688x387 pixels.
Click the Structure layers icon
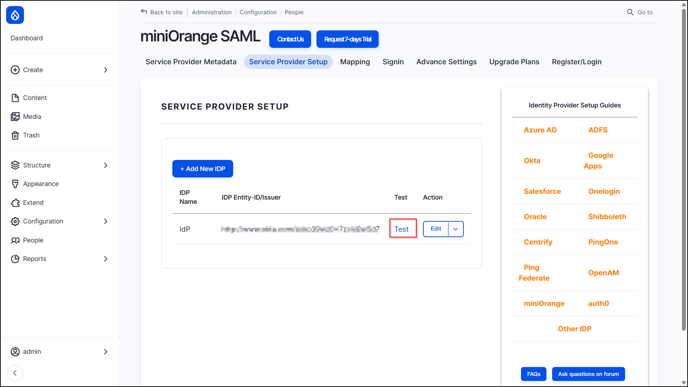click(x=15, y=165)
